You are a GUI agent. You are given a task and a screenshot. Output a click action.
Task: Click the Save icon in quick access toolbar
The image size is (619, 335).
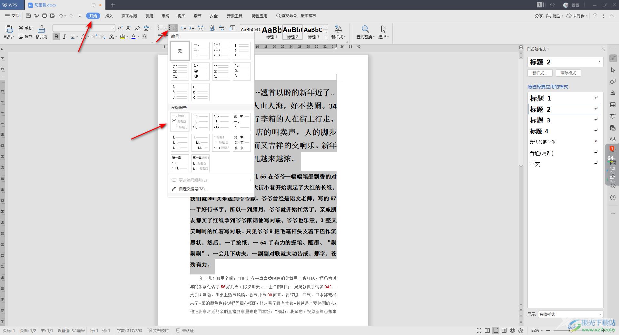[x=28, y=16]
